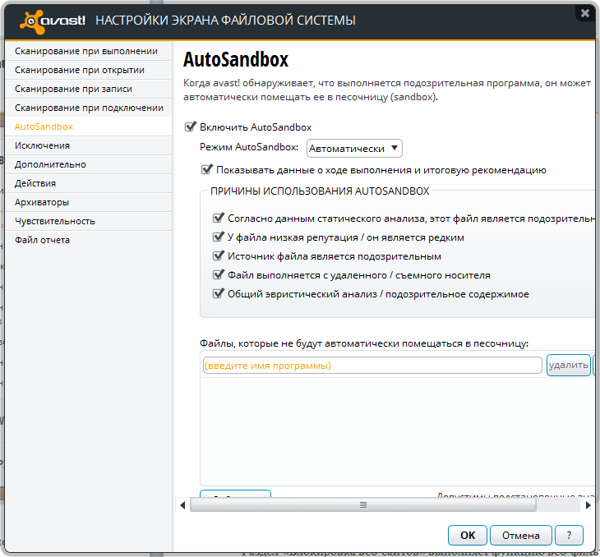
Task: Click OK to save settings
Action: [468, 535]
